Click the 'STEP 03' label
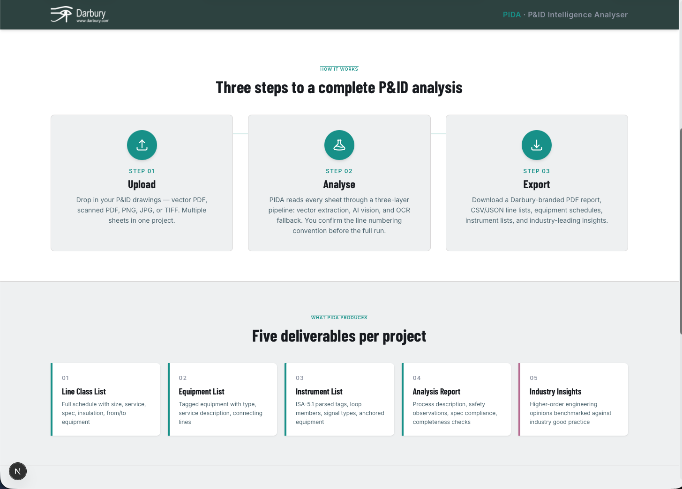 537,171
